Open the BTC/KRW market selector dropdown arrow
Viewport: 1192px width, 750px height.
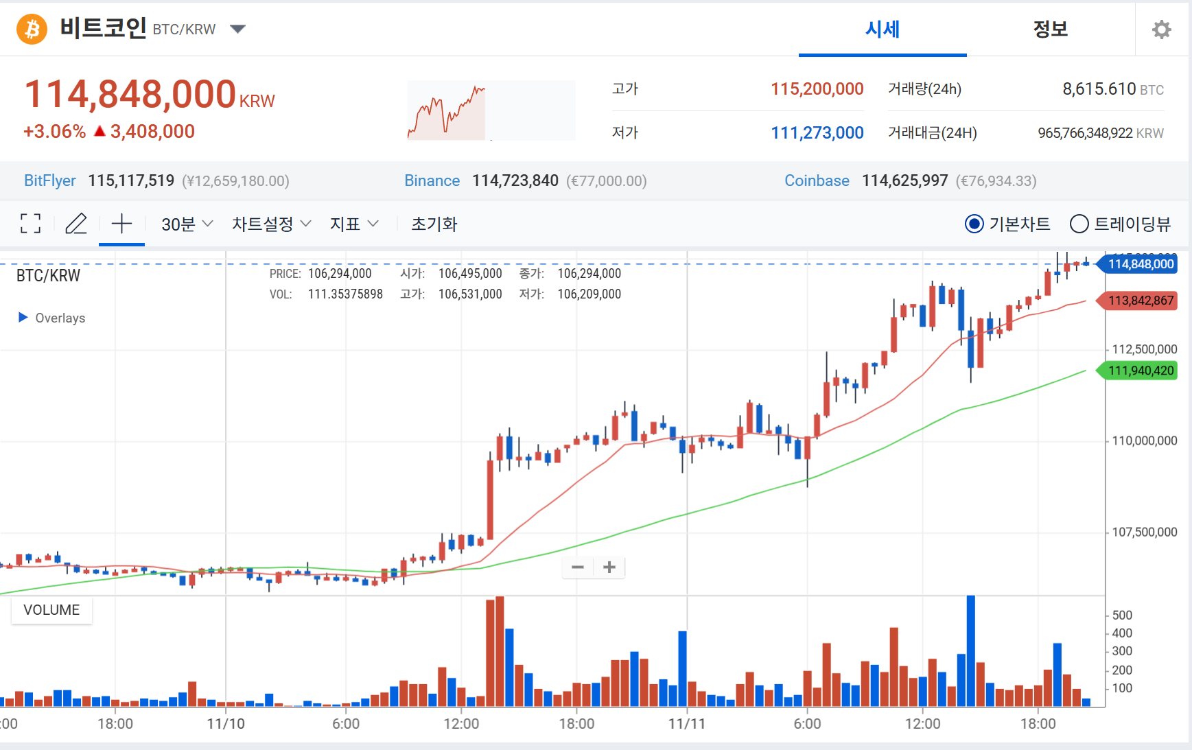click(237, 29)
